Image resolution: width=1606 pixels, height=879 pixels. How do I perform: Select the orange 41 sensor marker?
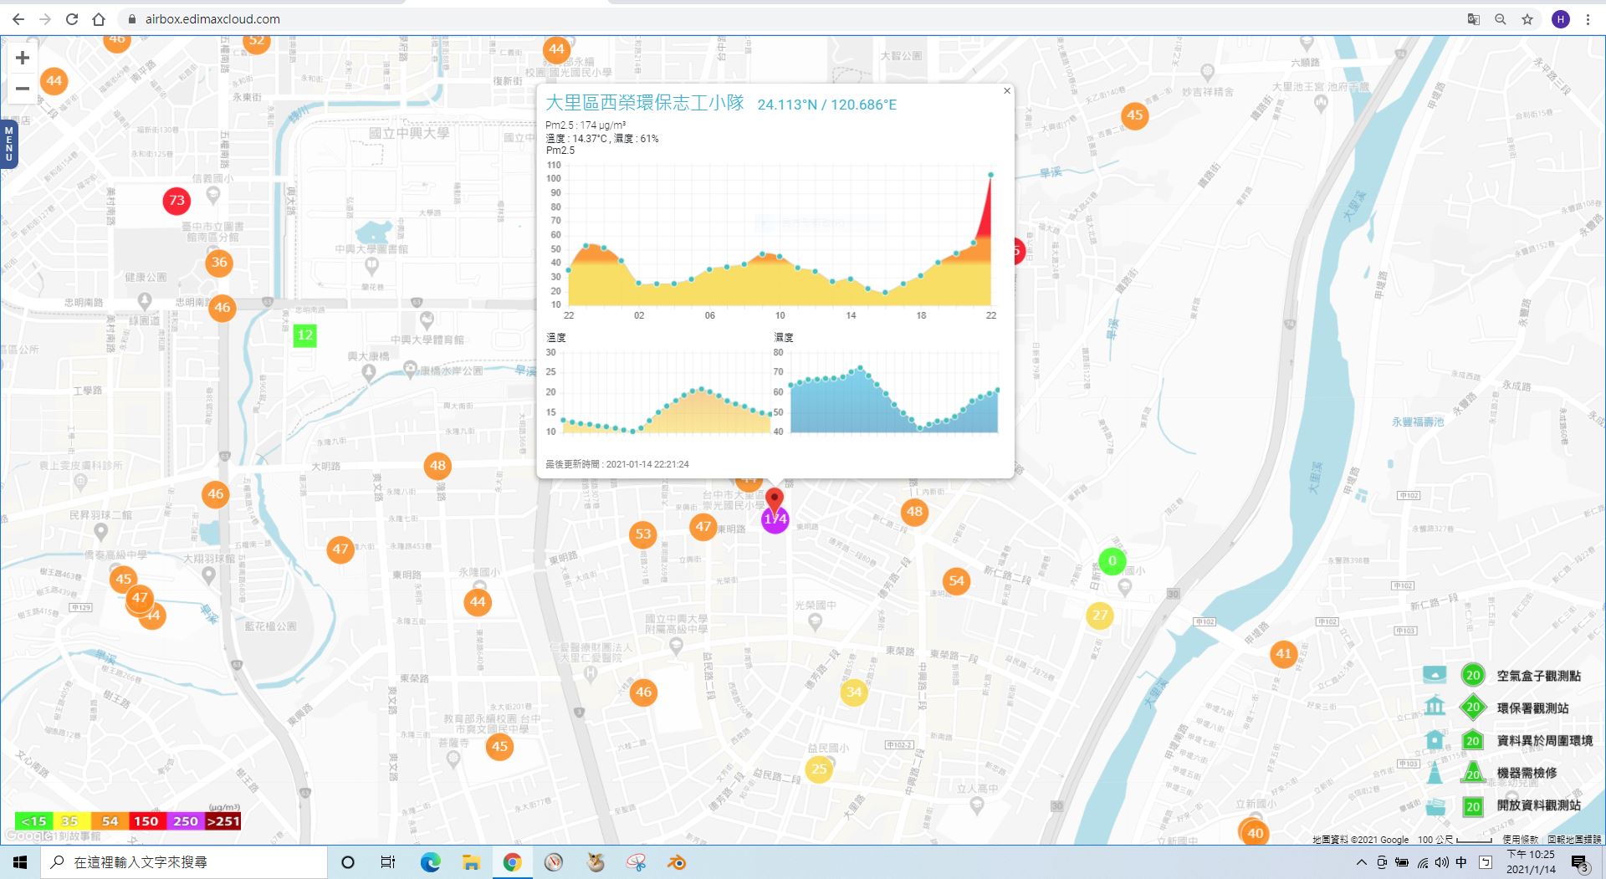(x=1283, y=654)
